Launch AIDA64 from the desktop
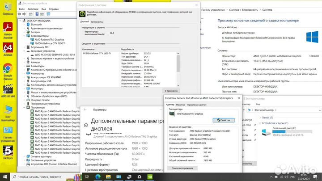Screen dimensions: 322x181 point(8,50)
